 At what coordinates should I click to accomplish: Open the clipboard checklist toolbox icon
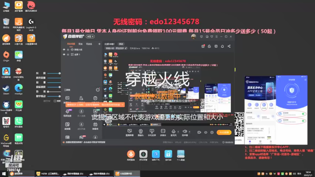95,98
